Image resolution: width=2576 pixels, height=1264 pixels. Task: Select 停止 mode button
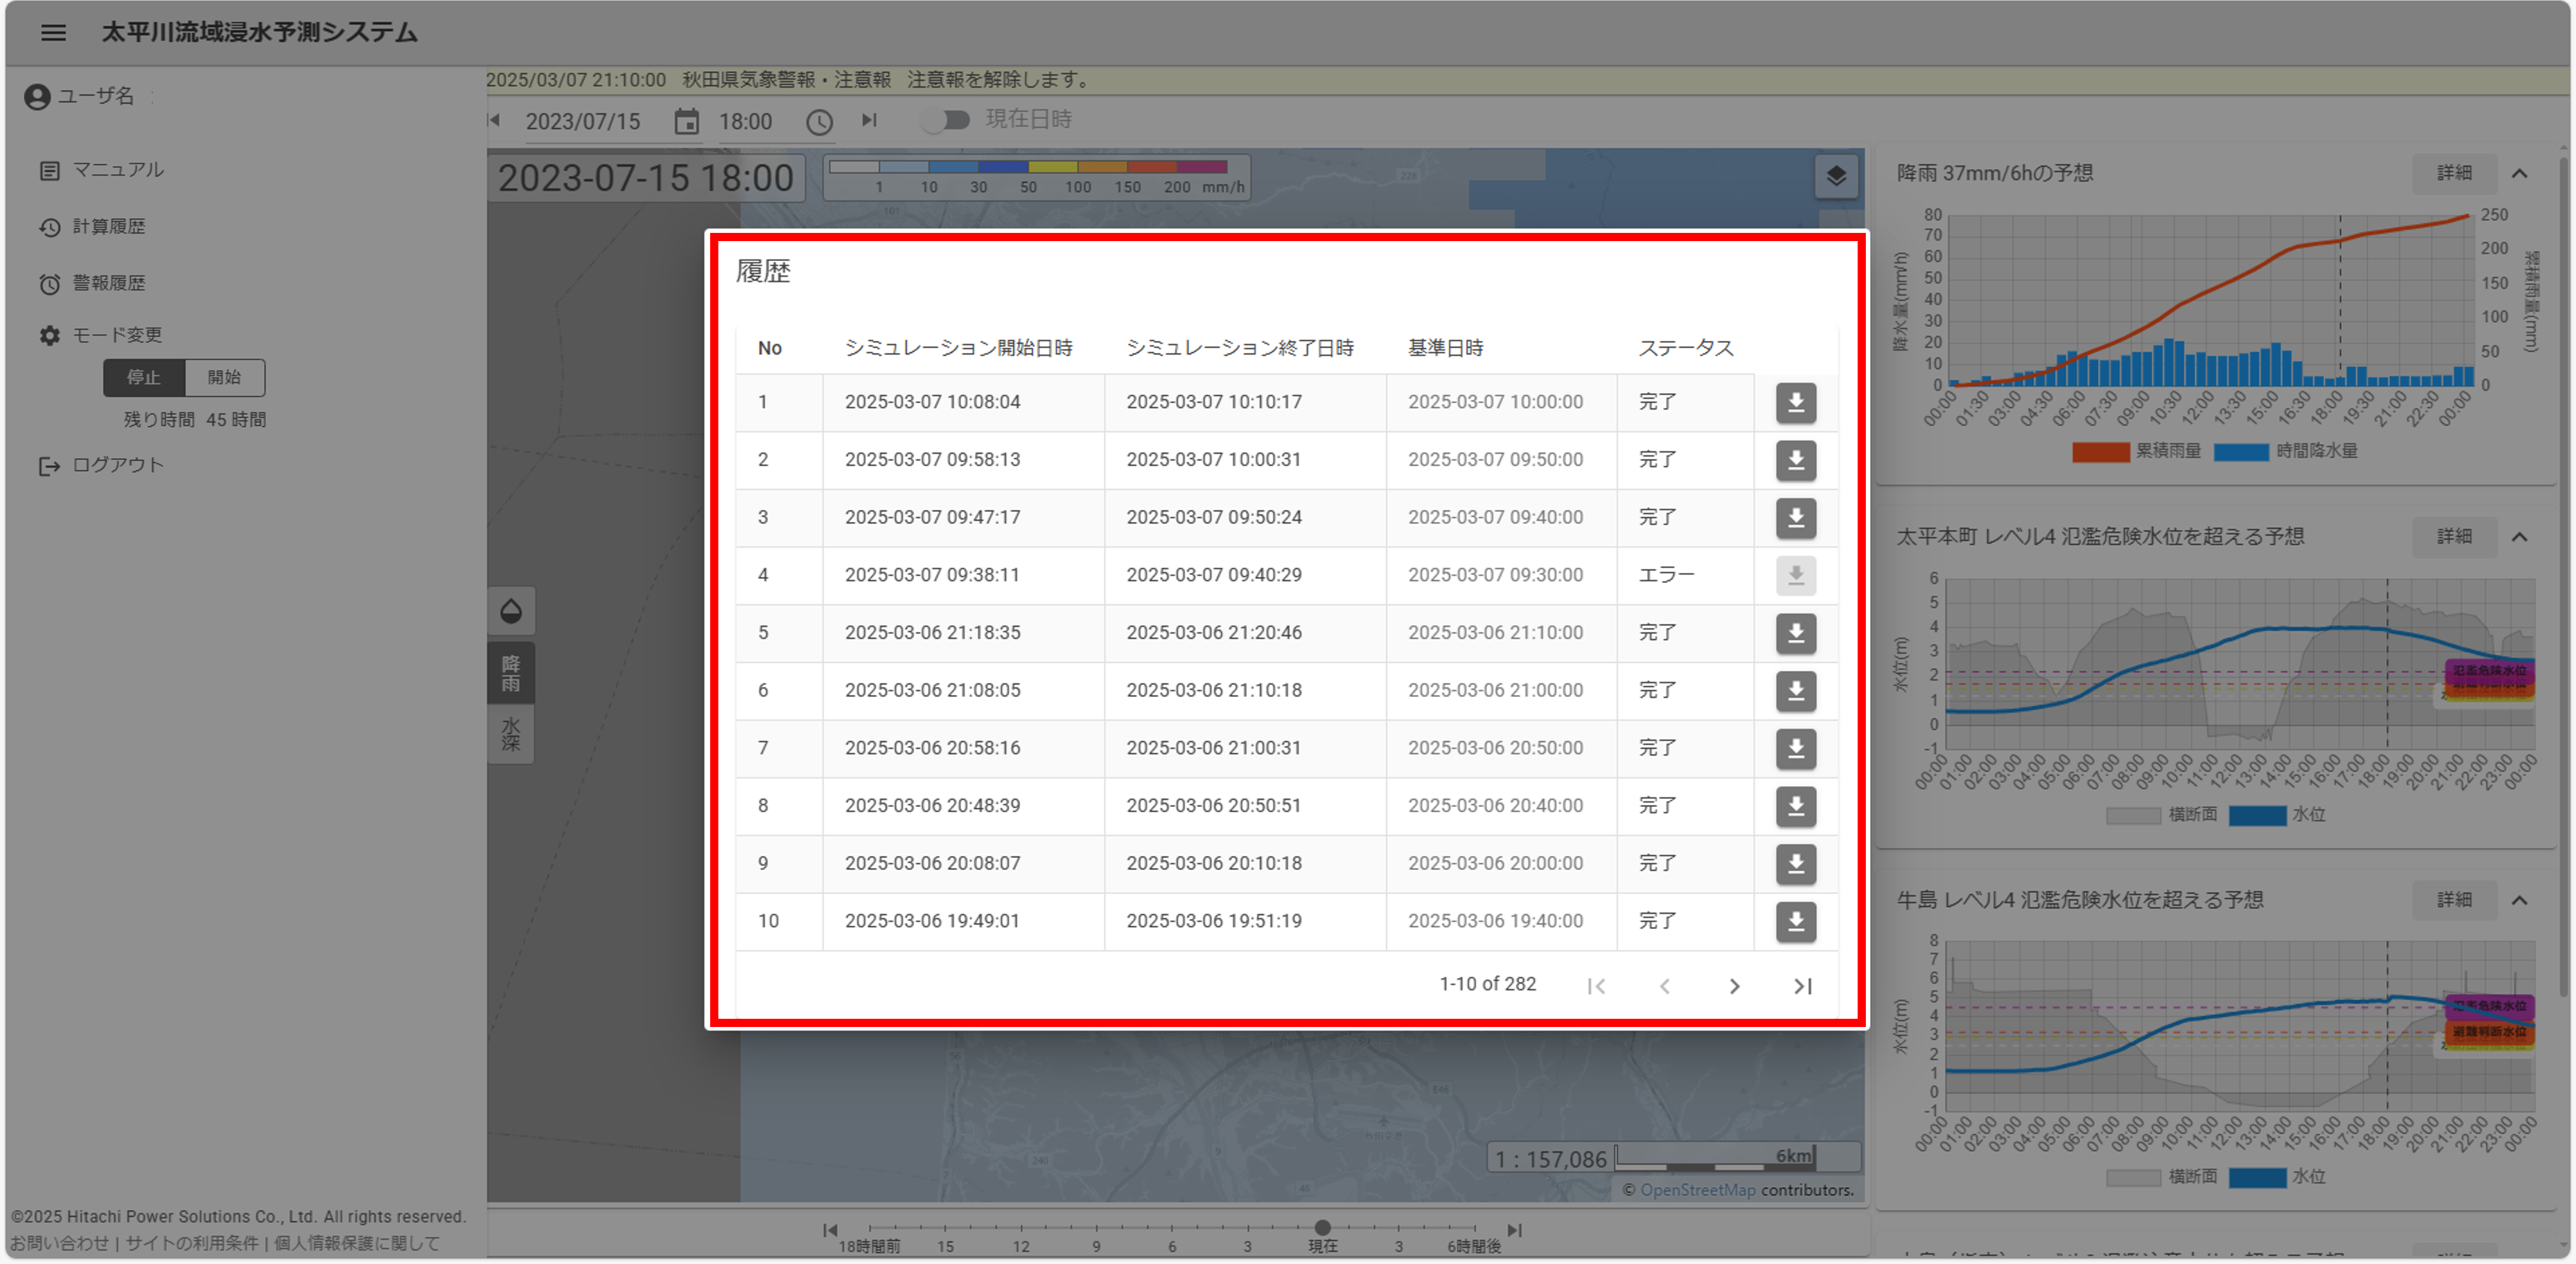coord(144,377)
